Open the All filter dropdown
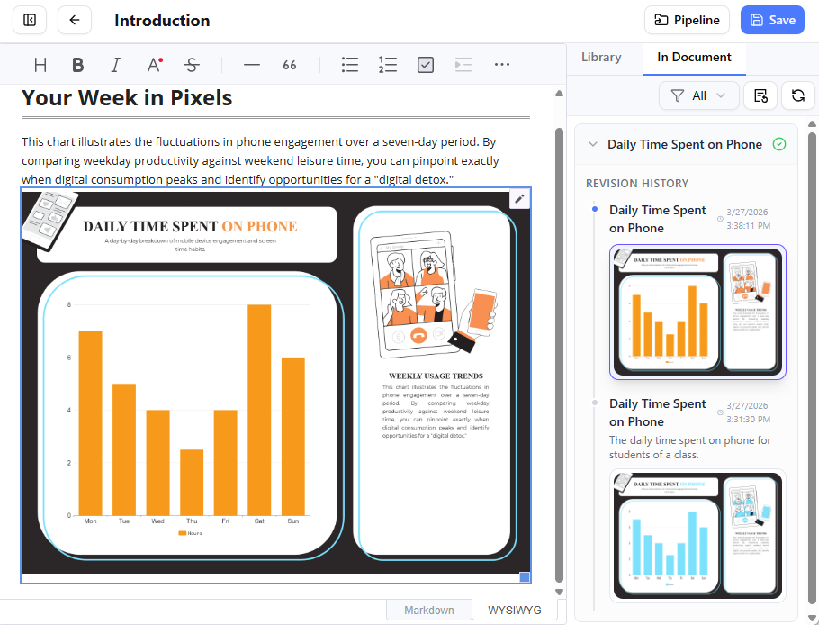Screen dimensions: 819x625 click(x=699, y=95)
